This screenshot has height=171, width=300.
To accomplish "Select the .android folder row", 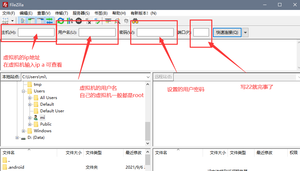I will coord(73,167).
